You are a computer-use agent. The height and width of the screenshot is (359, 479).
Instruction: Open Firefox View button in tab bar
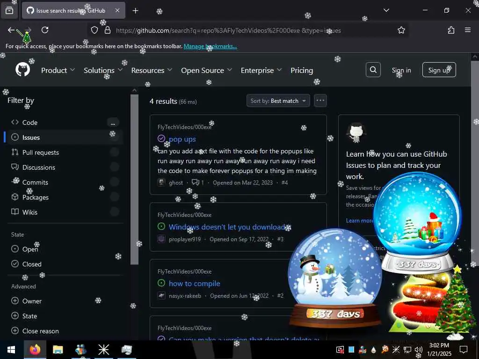9,11
